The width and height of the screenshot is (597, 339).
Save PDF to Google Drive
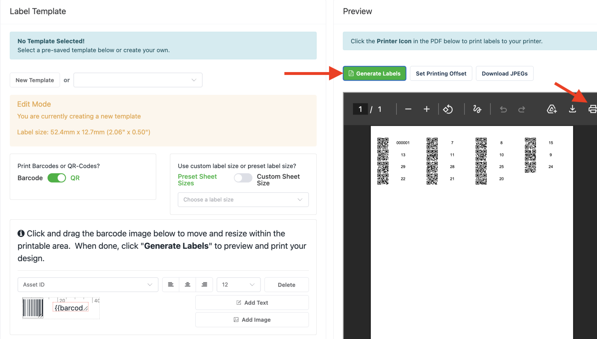(x=552, y=109)
